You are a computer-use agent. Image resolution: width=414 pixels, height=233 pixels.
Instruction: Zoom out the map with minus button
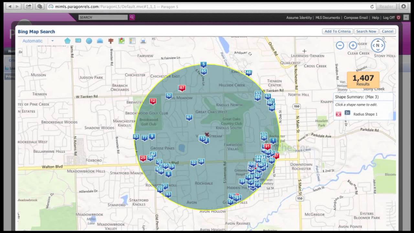pos(340,46)
